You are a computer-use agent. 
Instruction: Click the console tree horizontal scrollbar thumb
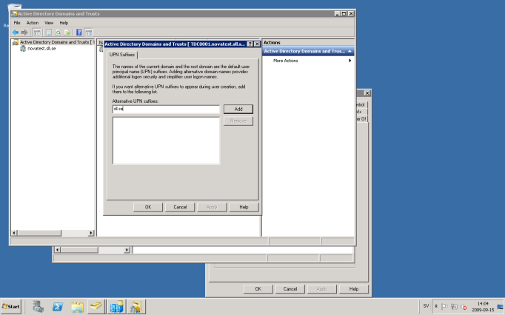coord(39,233)
